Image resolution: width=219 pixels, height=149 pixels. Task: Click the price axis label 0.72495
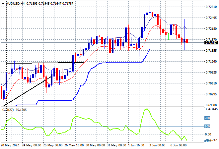[x=211, y=18]
